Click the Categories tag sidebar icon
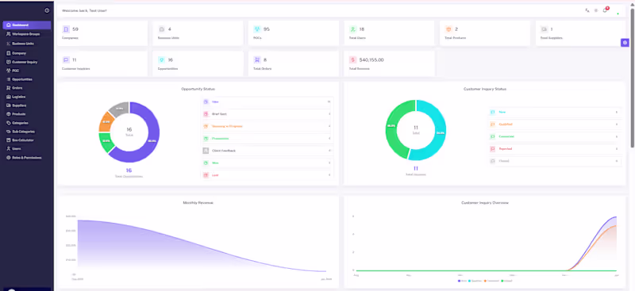Screen dimensions: 635x291 (x=9, y=123)
